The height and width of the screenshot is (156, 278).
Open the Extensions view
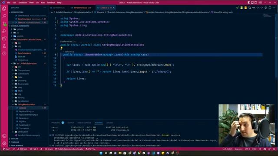click(4, 39)
